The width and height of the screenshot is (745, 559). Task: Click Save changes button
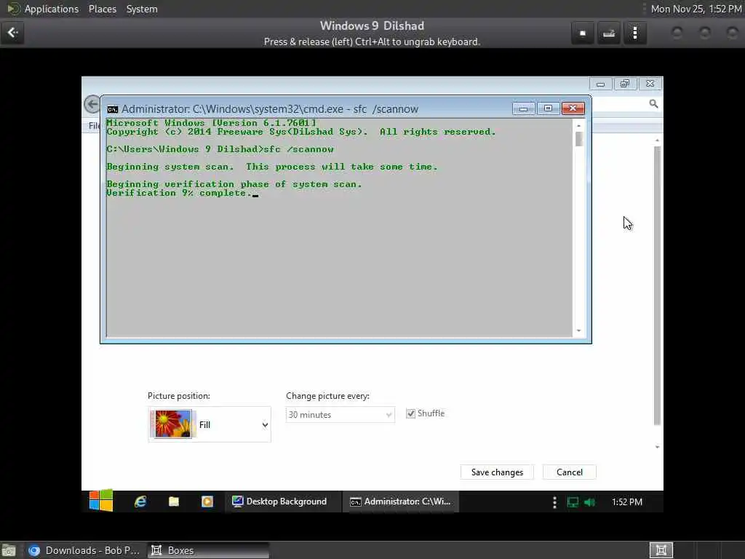(x=497, y=472)
